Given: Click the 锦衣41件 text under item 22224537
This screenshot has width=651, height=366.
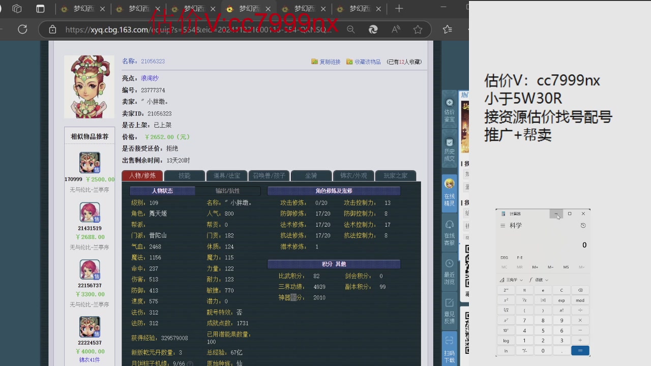Looking at the screenshot, I should [x=90, y=360].
